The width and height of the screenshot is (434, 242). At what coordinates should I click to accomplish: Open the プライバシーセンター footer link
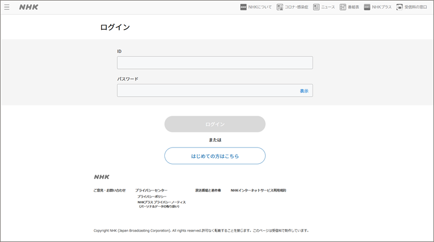pyautogui.click(x=151, y=190)
